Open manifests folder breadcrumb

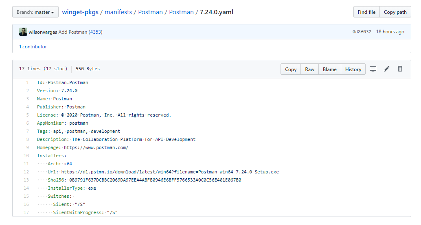[118, 12]
